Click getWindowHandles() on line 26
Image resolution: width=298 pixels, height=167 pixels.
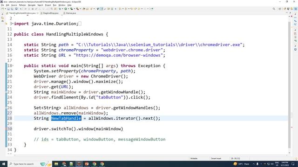[135, 108]
